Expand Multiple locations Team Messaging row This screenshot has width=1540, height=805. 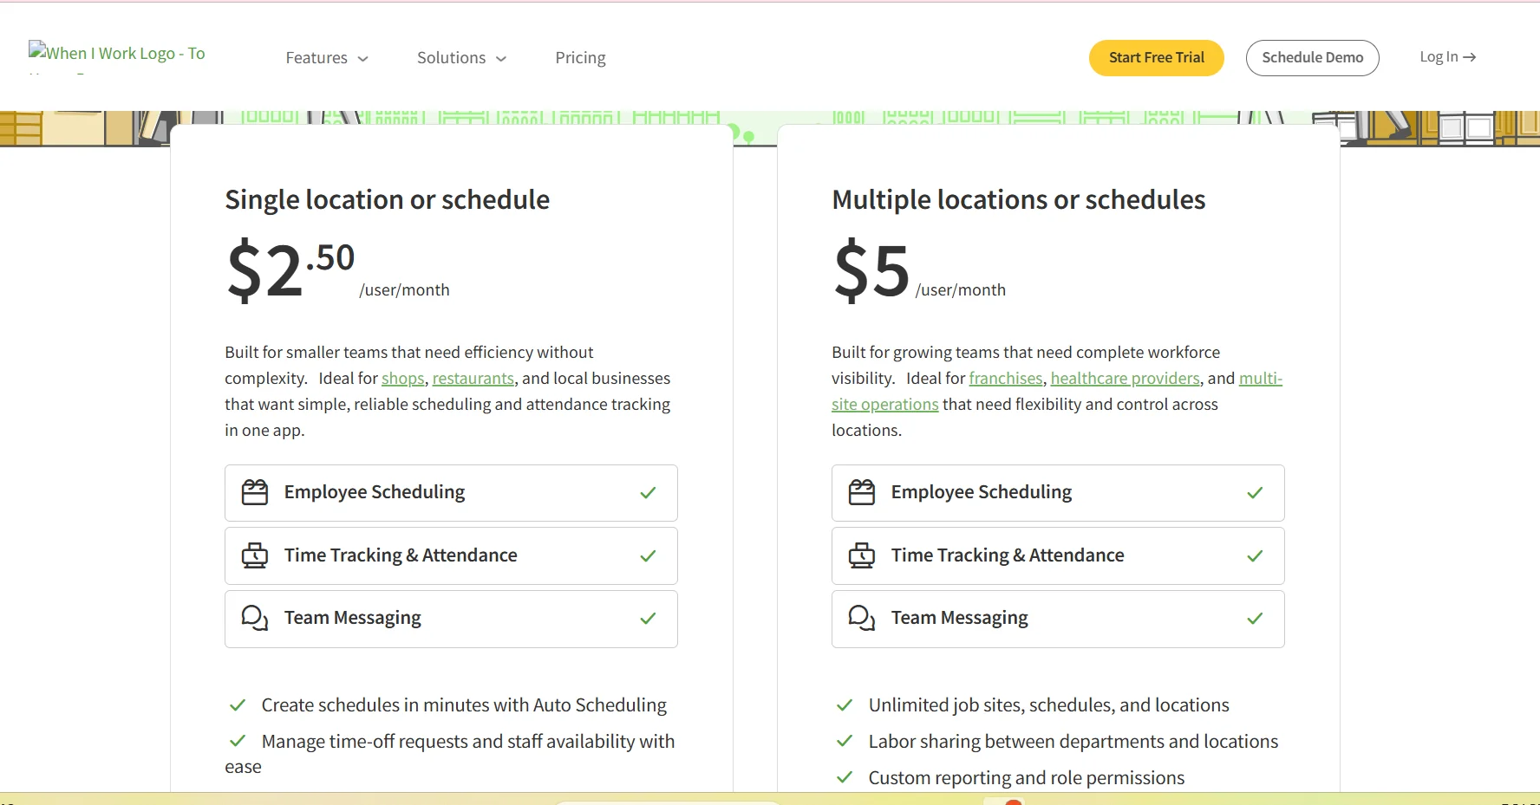(1058, 619)
